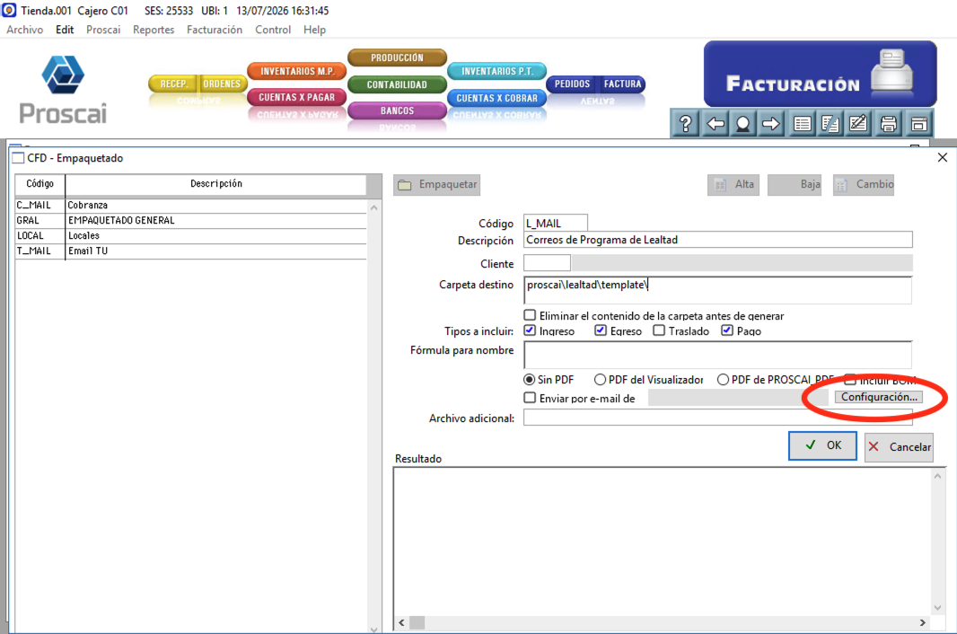957x634 pixels.
Task: Click the Facturación banner printer graphic
Action: coord(891,72)
